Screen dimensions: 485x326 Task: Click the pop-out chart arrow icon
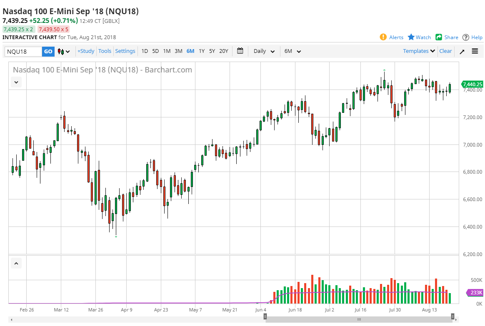click(x=462, y=51)
